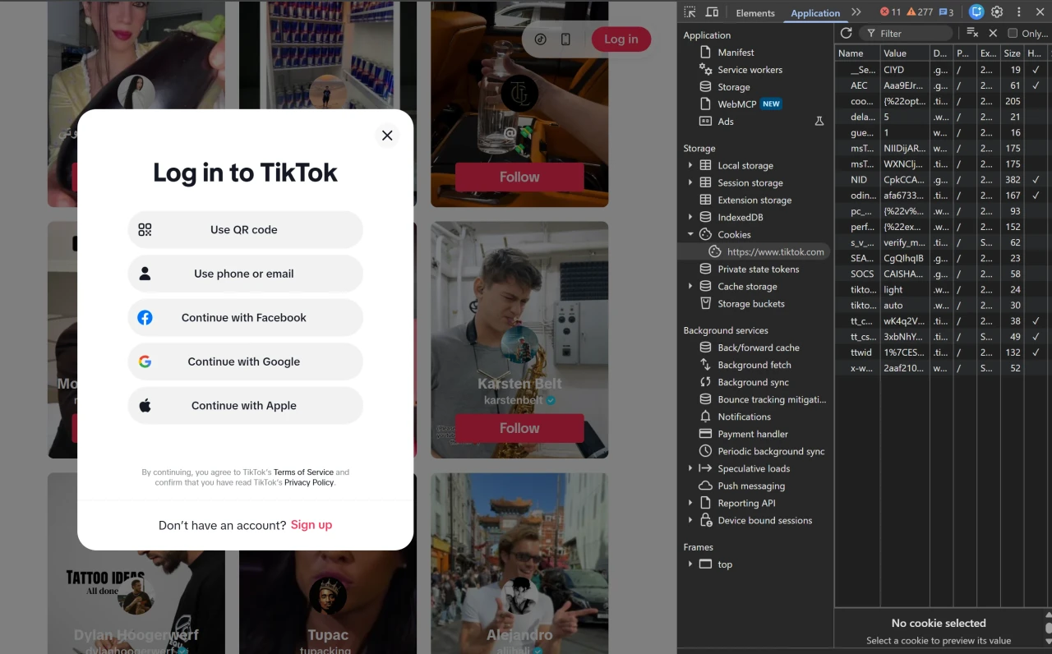Close the Log in to TikTok dialog

[387, 136]
